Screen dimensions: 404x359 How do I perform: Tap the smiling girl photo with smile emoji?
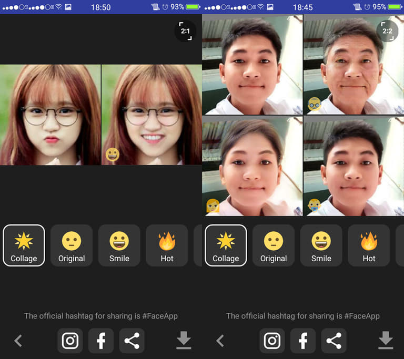(151, 115)
